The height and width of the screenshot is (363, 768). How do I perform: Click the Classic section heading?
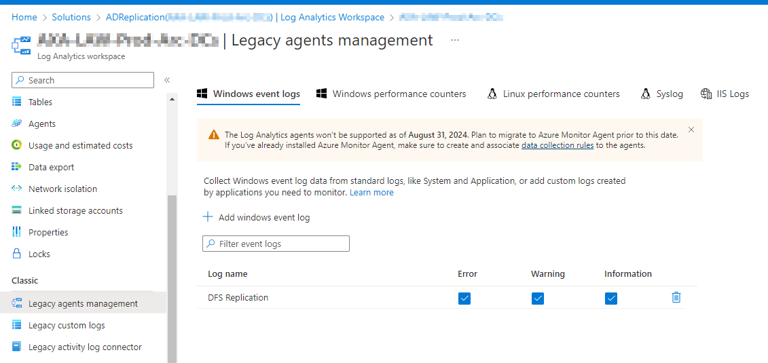[25, 281]
